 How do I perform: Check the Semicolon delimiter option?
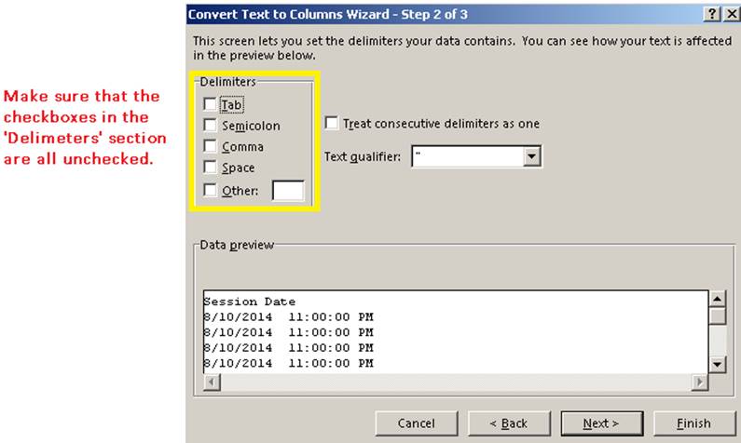[210, 125]
